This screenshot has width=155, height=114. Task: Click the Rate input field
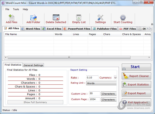coord(92,78)
